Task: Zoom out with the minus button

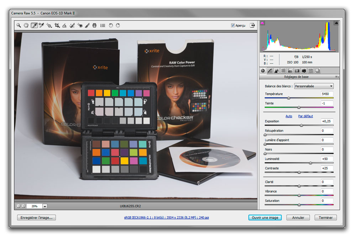Action: pos(19,206)
